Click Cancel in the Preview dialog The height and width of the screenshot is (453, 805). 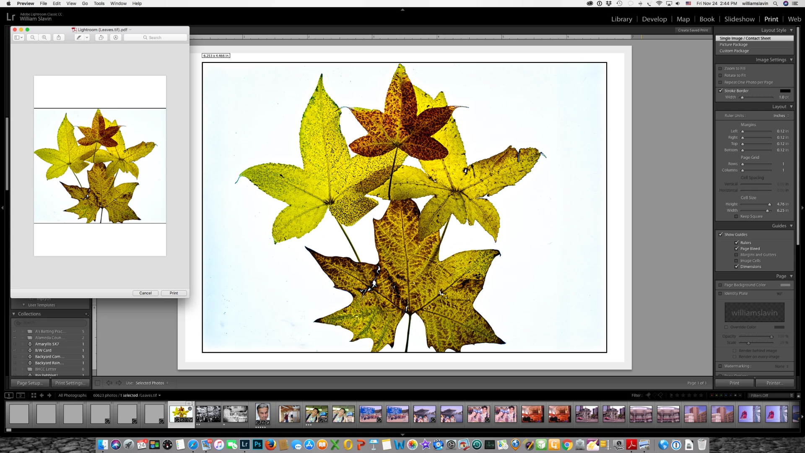coord(145,293)
